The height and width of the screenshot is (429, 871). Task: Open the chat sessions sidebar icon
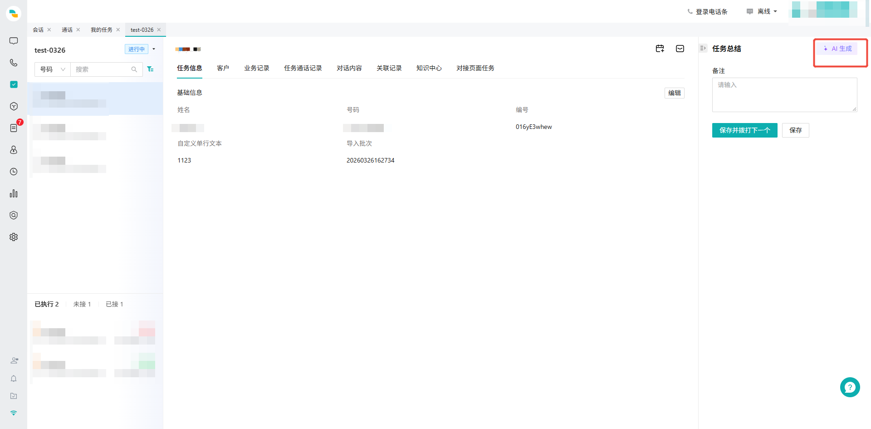tap(14, 41)
